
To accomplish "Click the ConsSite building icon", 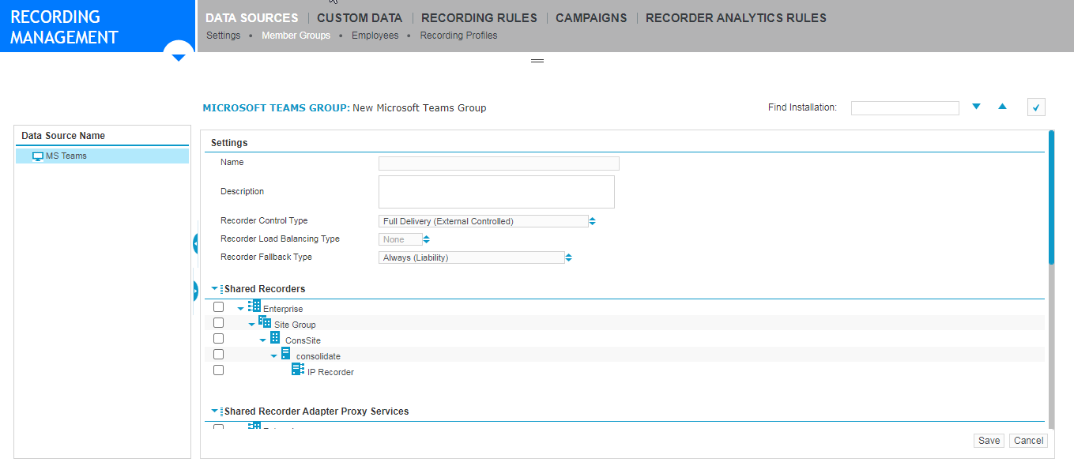I will pyautogui.click(x=275, y=338).
